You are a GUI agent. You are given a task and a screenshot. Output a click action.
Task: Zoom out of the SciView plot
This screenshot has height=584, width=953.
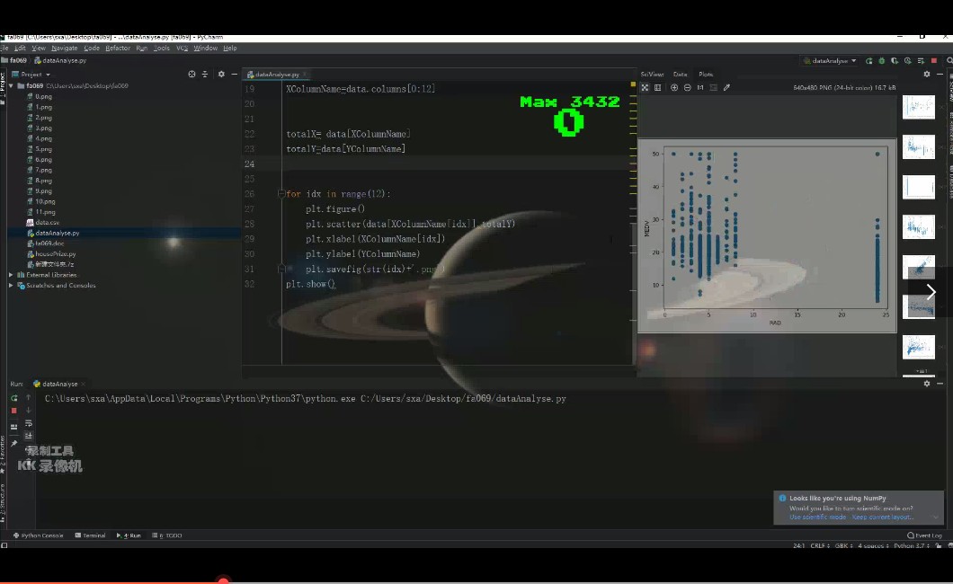click(688, 87)
